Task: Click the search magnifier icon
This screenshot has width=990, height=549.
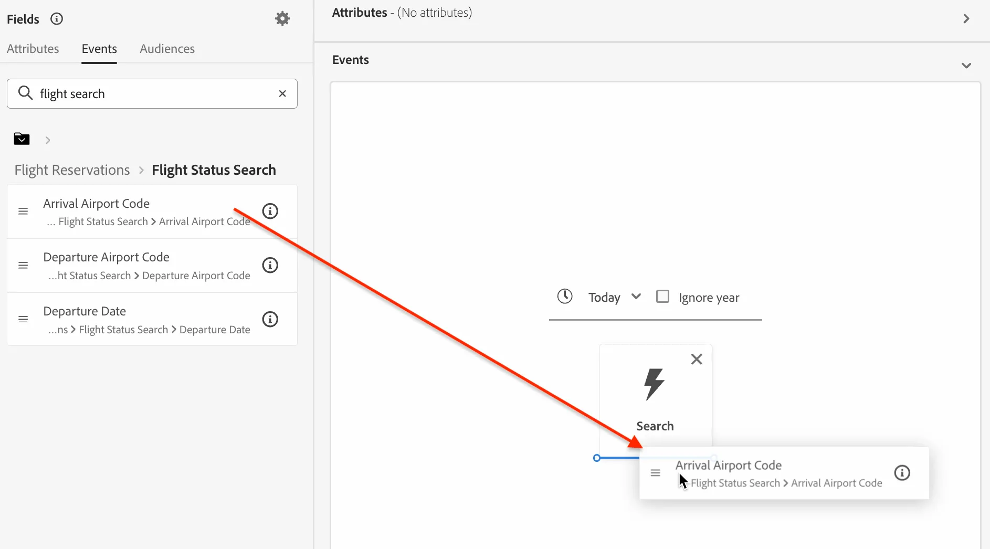Action: click(x=25, y=93)
